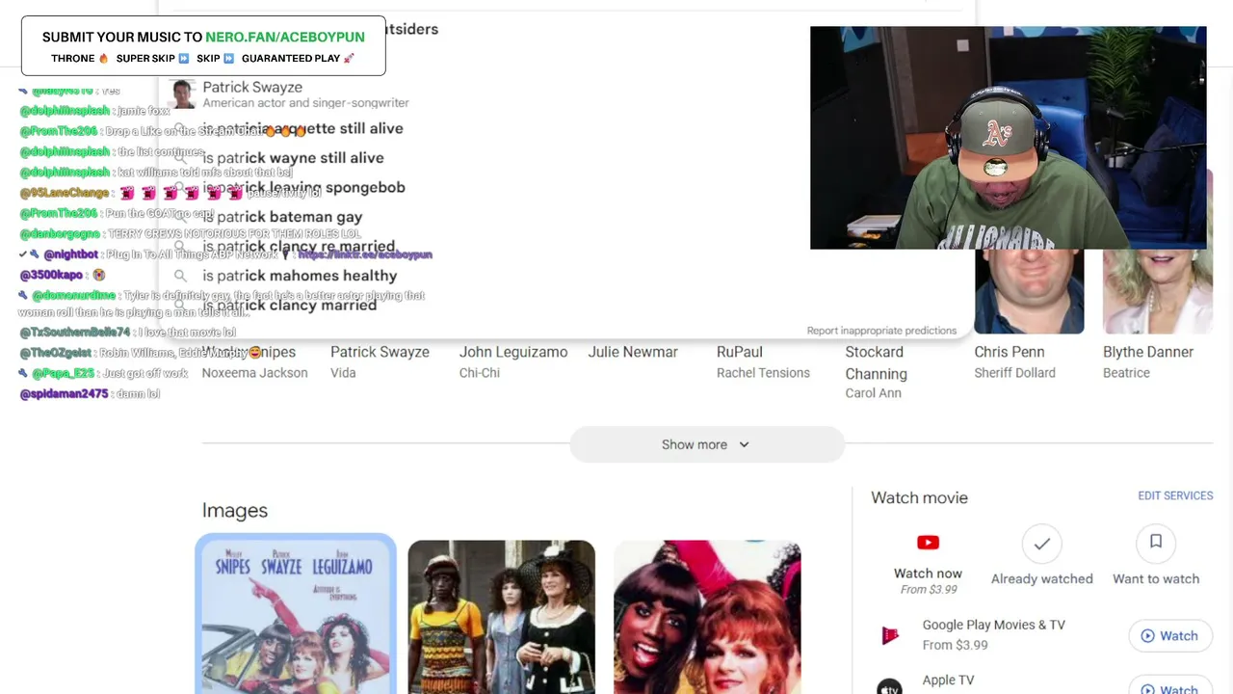Mark movie as Already watched

(x=1041, y=544)
